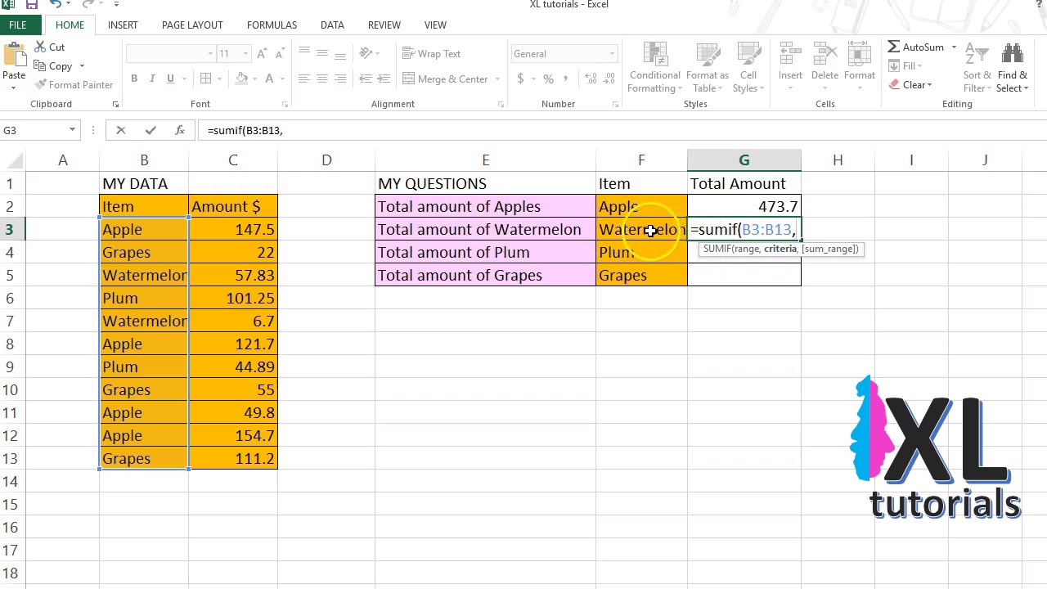Select cell F3 containing Watermelon
This screenshot has width=1047, height=589.
[x=641, y=229]
